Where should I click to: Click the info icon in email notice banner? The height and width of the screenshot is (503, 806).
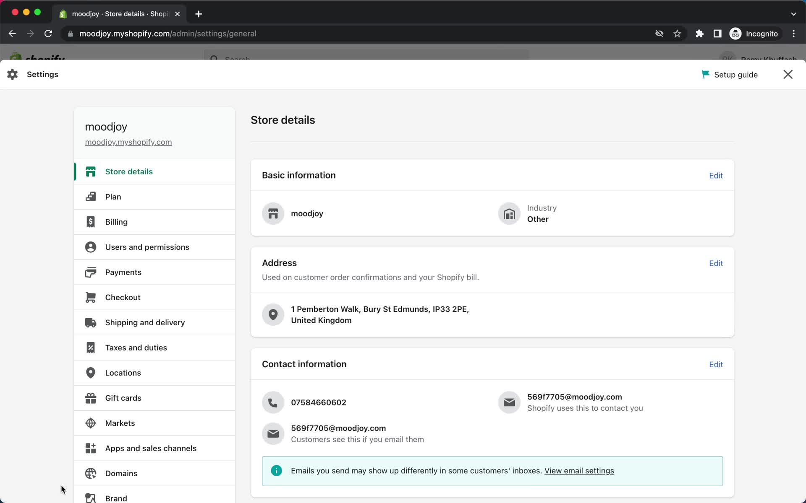coord(276,471)
